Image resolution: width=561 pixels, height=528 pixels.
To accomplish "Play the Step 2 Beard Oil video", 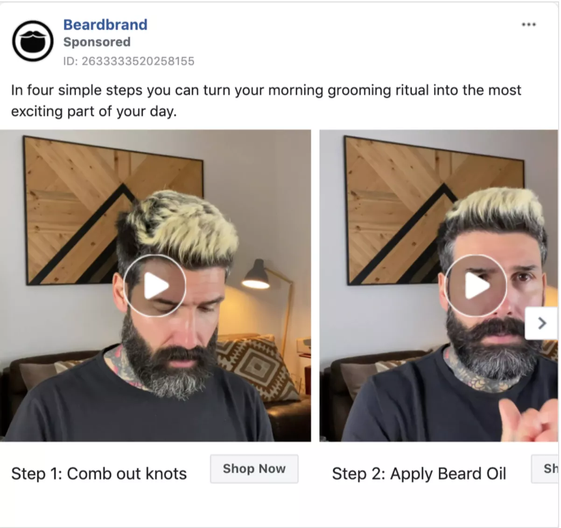I will 476,285.
